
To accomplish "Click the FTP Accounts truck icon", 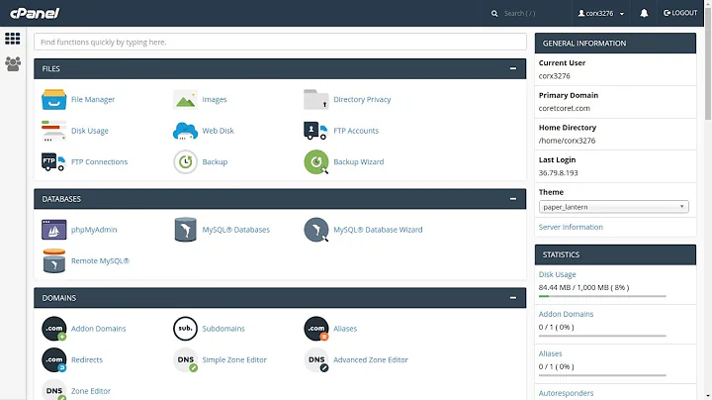I will [x=315, y=131].
